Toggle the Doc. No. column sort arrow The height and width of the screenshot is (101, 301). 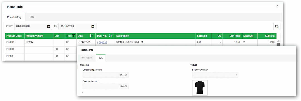point(110,36)
